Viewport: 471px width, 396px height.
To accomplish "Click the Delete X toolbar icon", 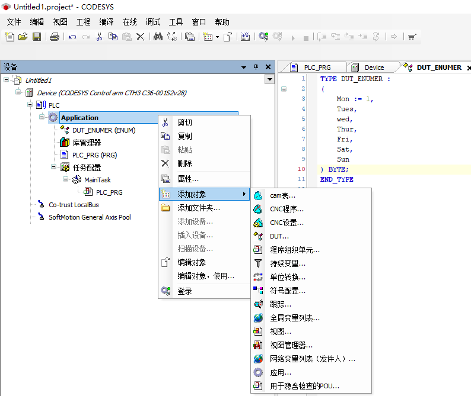I will click(140, 37).
